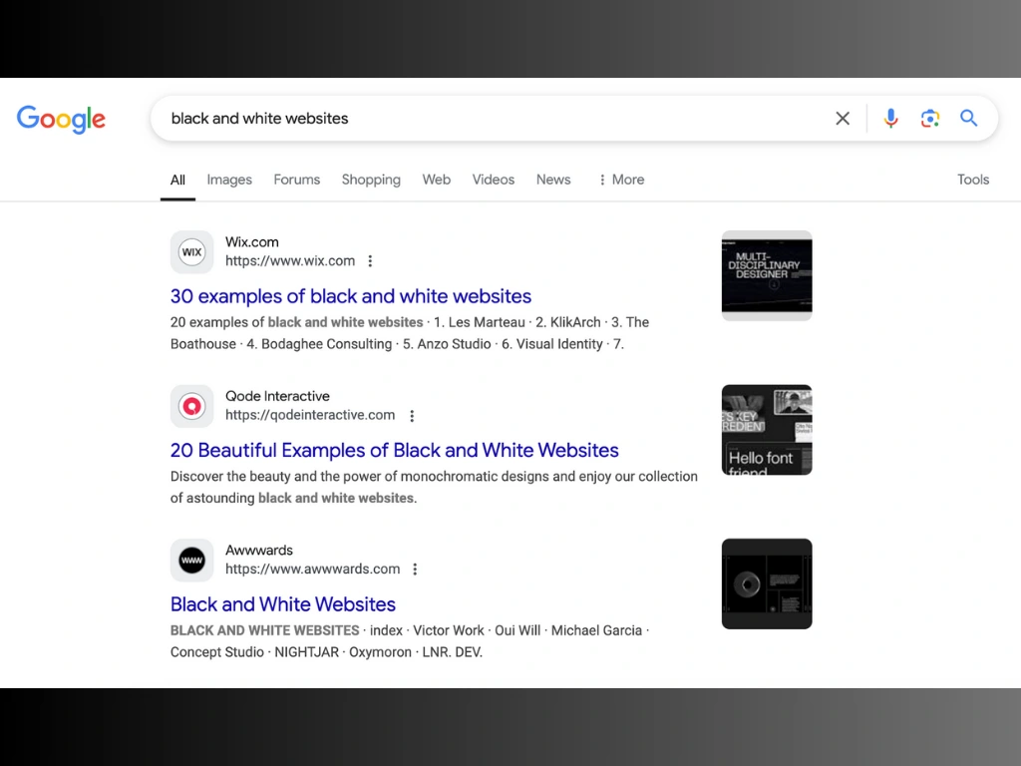Click the Google logo
1021x766 pixels.
point(61,120)
